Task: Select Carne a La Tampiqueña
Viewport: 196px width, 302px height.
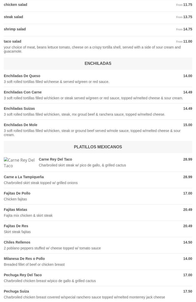Action: pos(24,177)
